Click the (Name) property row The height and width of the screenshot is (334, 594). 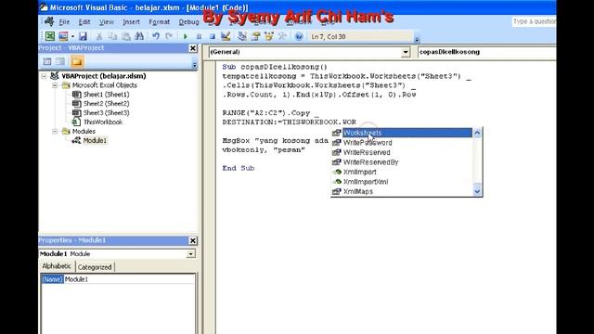point(118,279)
